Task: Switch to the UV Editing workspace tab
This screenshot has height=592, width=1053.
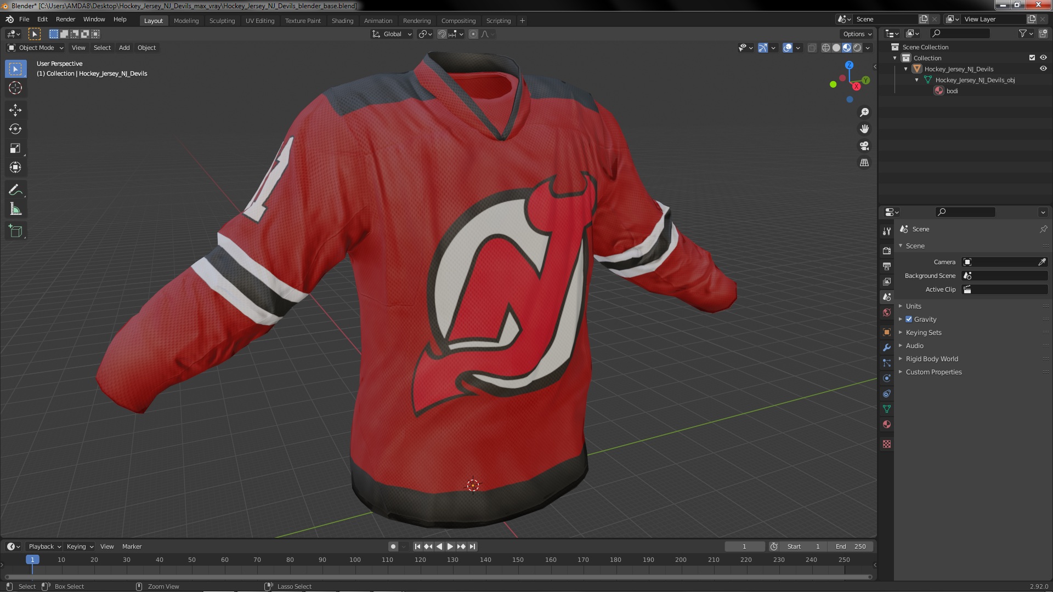Action: click(x=259, y=21)
